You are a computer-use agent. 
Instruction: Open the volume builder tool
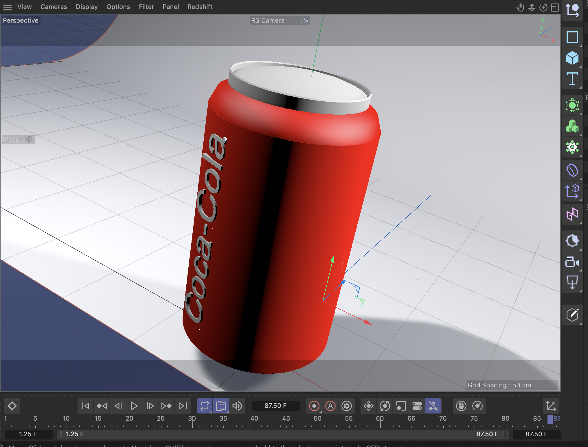(x=572, y=127)
